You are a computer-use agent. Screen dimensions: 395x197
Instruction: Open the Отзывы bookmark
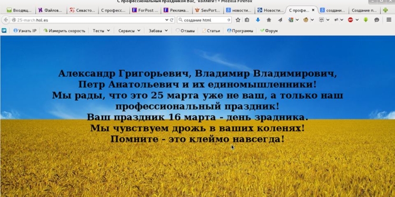click(185, 30)
